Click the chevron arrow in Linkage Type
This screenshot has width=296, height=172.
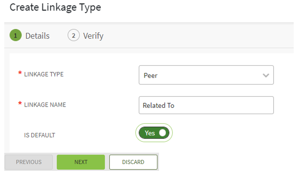(266, 75)
